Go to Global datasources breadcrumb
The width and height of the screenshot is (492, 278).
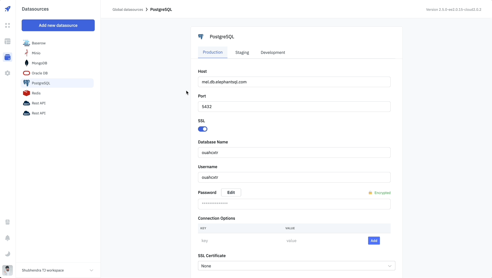point(128,9)
